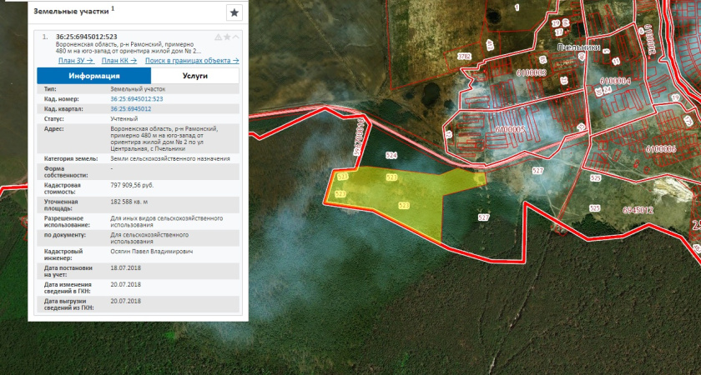Open the План ЗУ link
The height and width of the screenshot is (375, 701).
click(75, 61)
